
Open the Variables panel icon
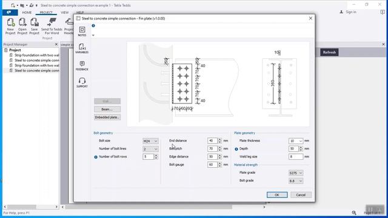tap(82, 48)
